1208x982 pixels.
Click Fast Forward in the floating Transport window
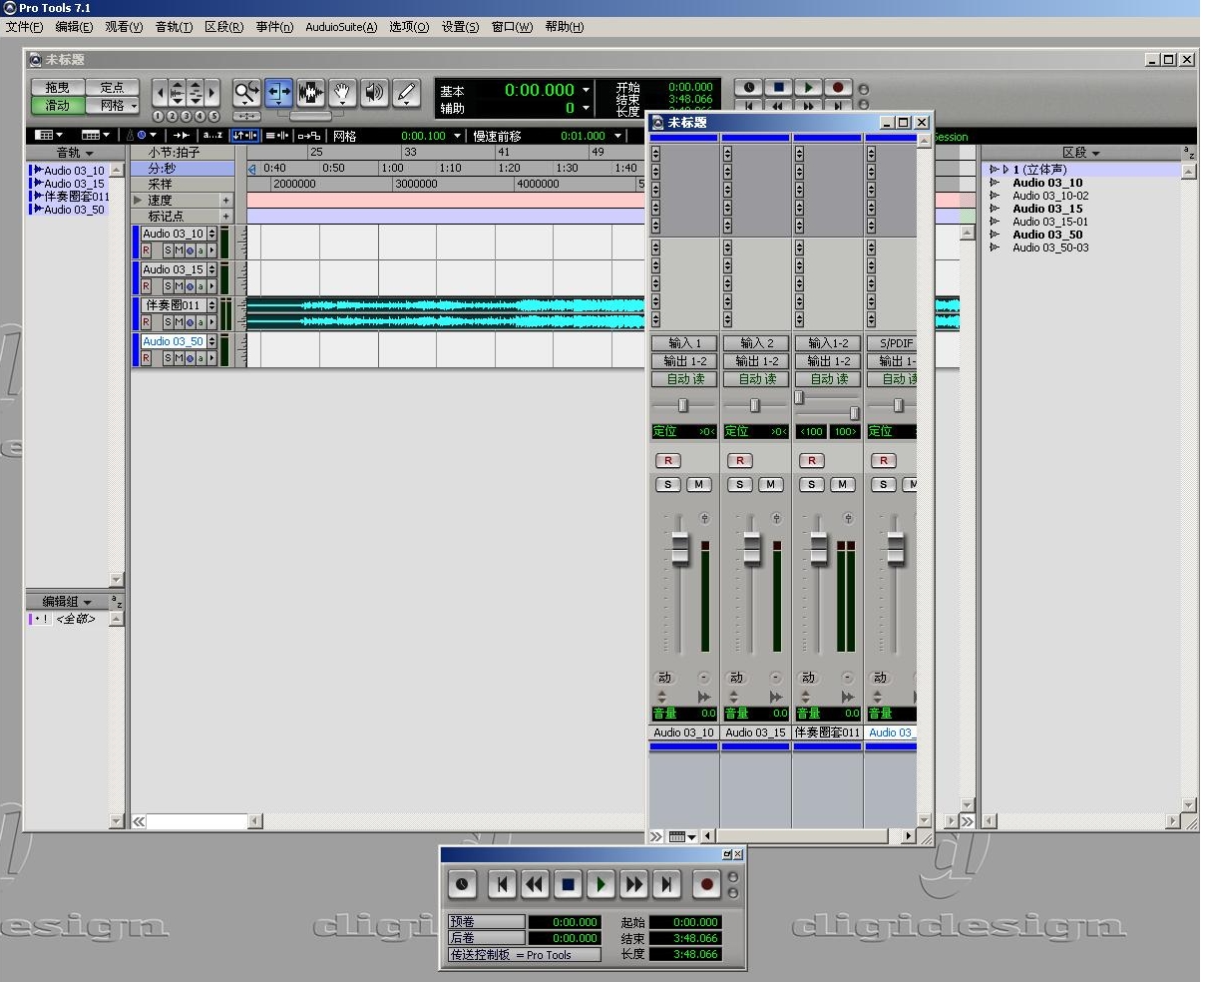[634, 884]
